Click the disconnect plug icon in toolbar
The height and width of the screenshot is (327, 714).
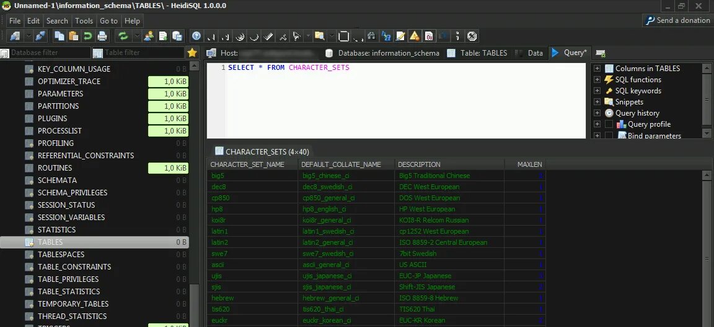[x=40, y=36]
